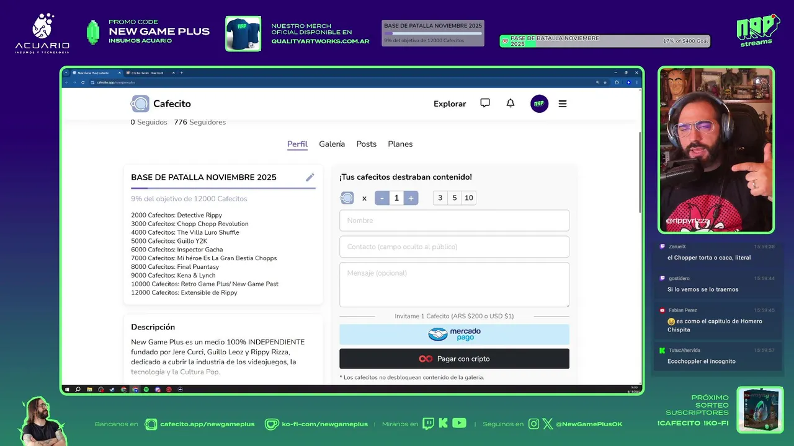Click Pagar con cripto button
Viewport: 794px width, 446px height.
tap(454, 359)
